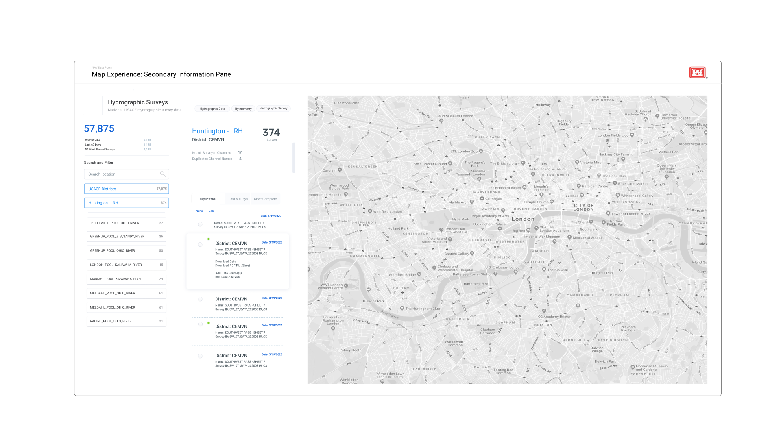This screenshot has height=437, width=781.
Task: Click Run Data Analysis link
Action: (x=227, y=277)
